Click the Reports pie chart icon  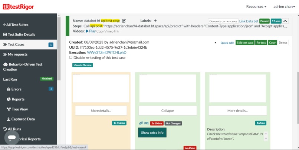click(9, 99)
